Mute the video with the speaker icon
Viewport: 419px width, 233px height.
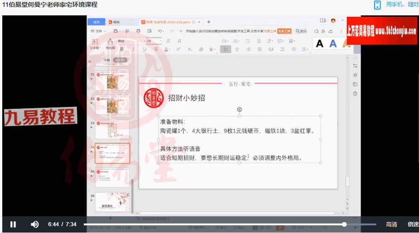click(34, 224)
